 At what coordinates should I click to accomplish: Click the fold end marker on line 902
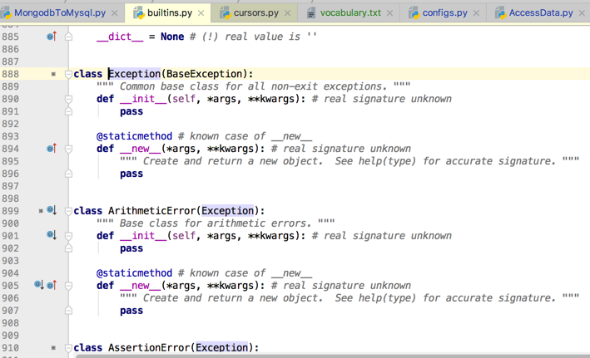point(68,248)
